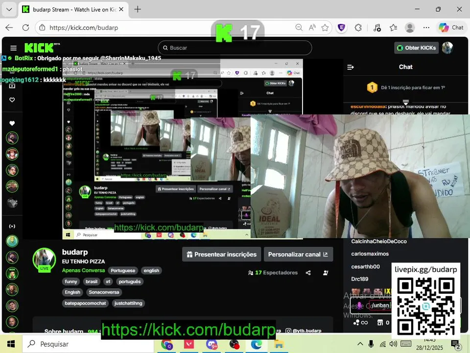Open the @ytb.budarp Instagram link
The height and width of the screenshot is (353, 470).
[x=304, y=331]
